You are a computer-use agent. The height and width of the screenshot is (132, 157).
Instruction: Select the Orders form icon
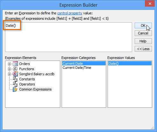tap(15, 64)
